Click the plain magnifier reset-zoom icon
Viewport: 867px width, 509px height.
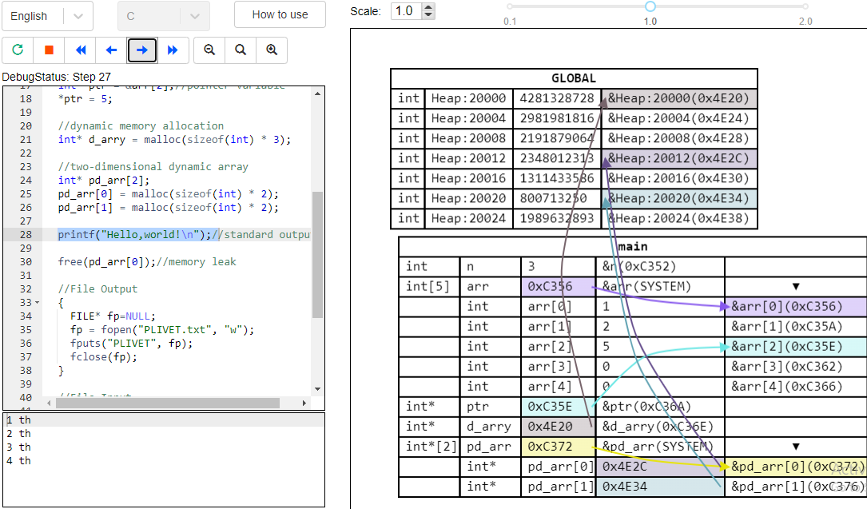(x=240, y=50)
